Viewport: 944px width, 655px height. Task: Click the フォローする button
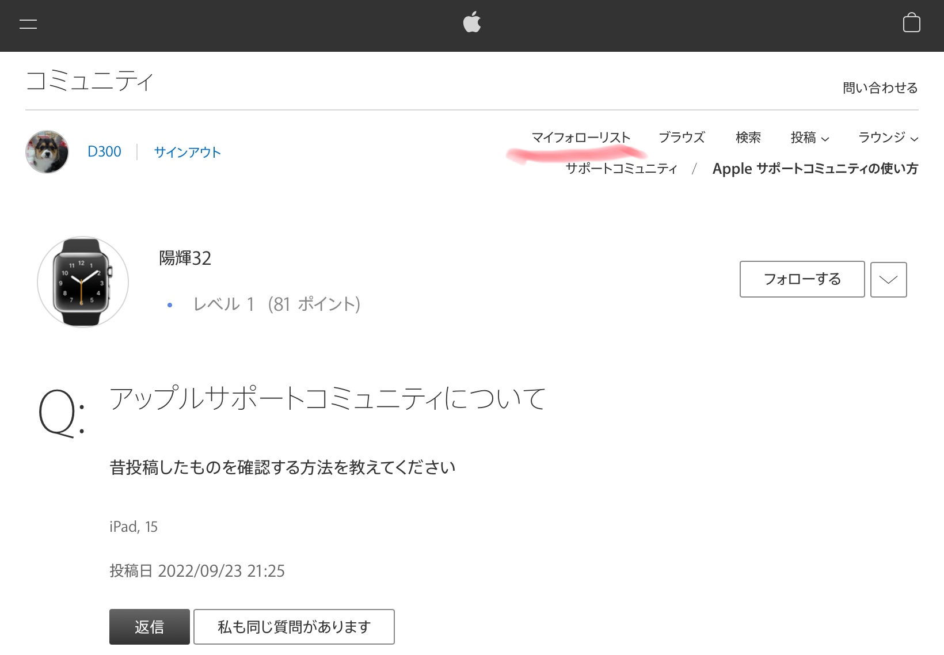[x=802, y=279]
